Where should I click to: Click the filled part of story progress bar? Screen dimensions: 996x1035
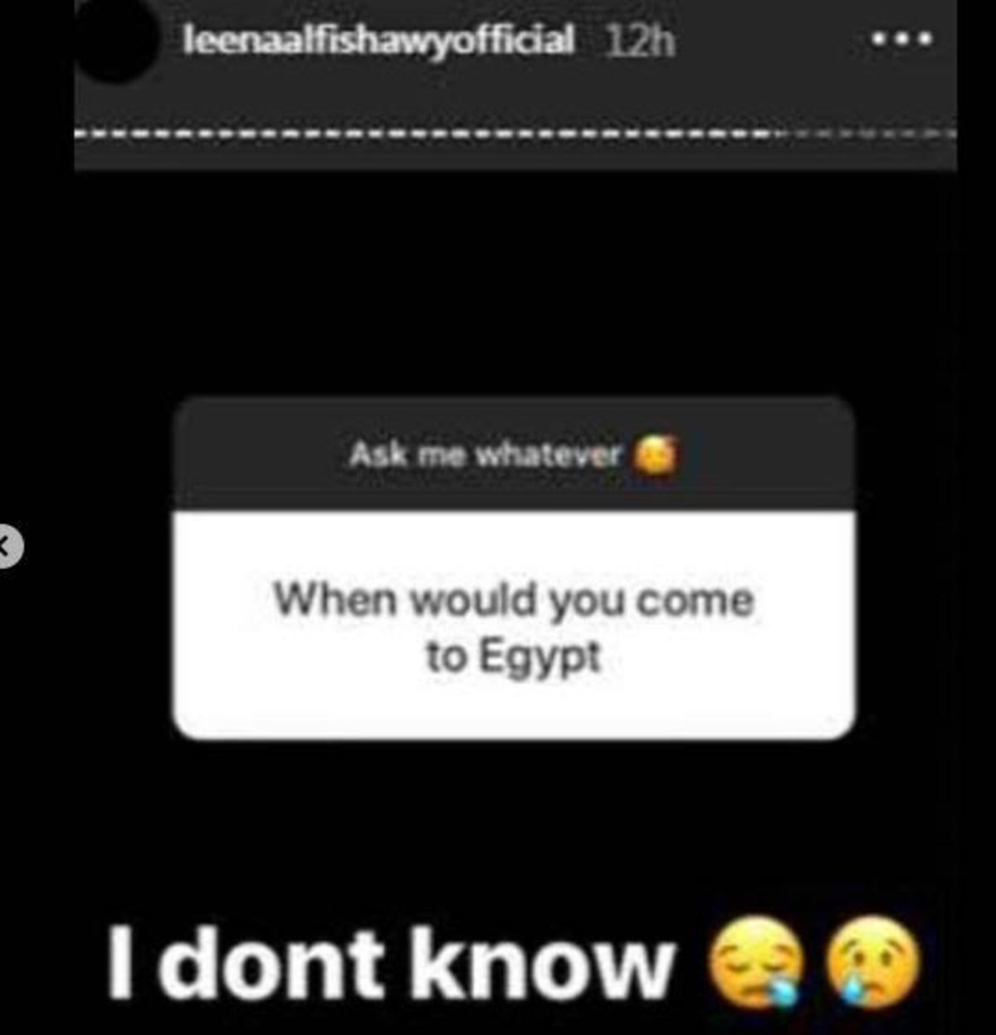tap(423, 133)
